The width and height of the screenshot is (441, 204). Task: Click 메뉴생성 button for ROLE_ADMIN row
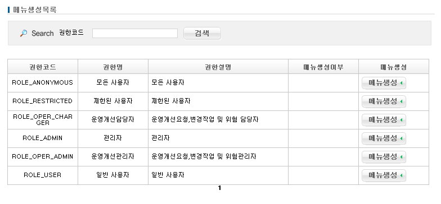384,138
